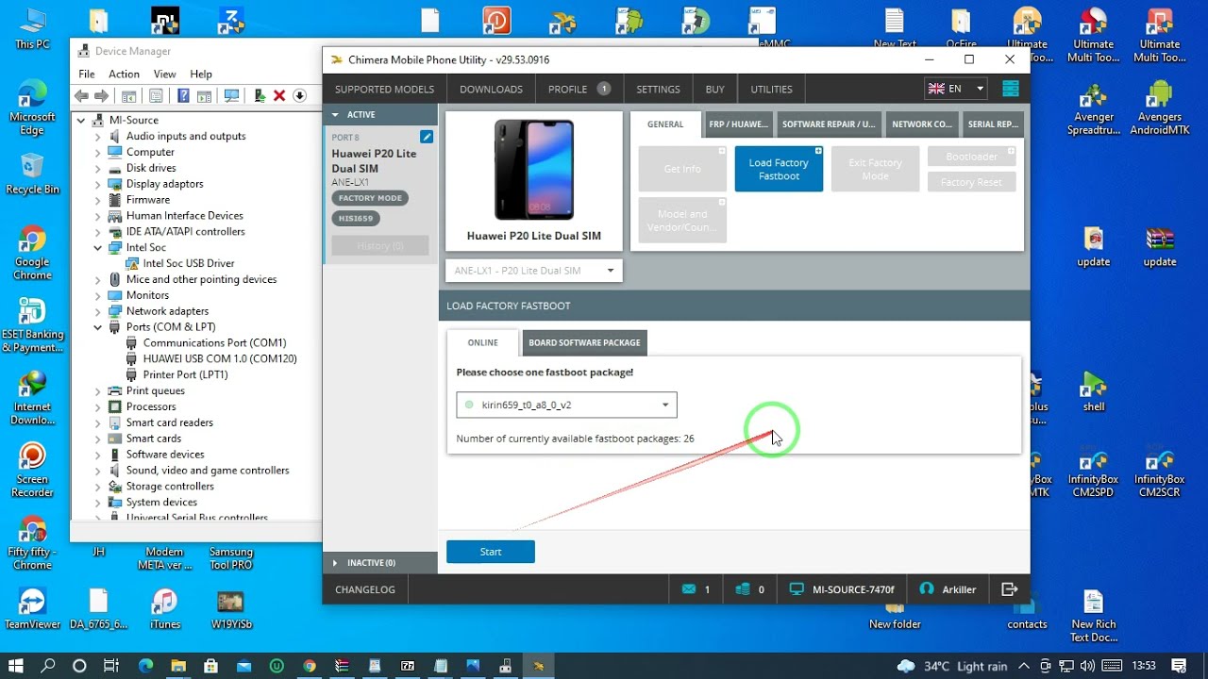Open the shell desktop icon

pyautogui.click(x=1093, y=392)
